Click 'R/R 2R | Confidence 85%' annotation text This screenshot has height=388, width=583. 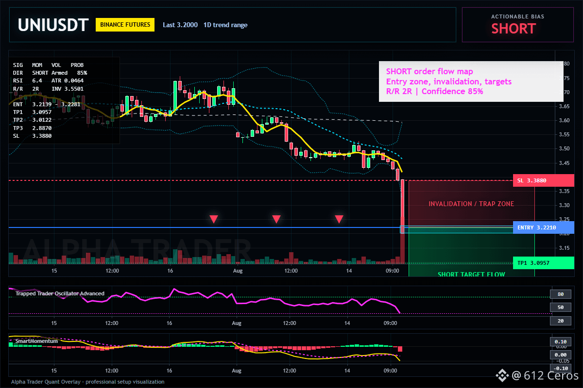pyautogui.click(x=434, y=91)
